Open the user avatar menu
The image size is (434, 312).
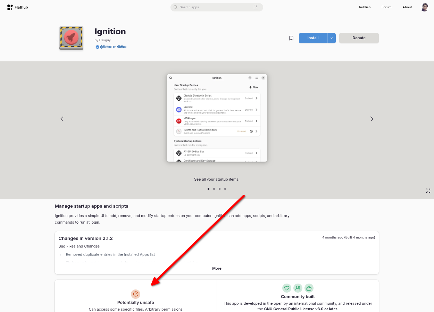(424, 7)
